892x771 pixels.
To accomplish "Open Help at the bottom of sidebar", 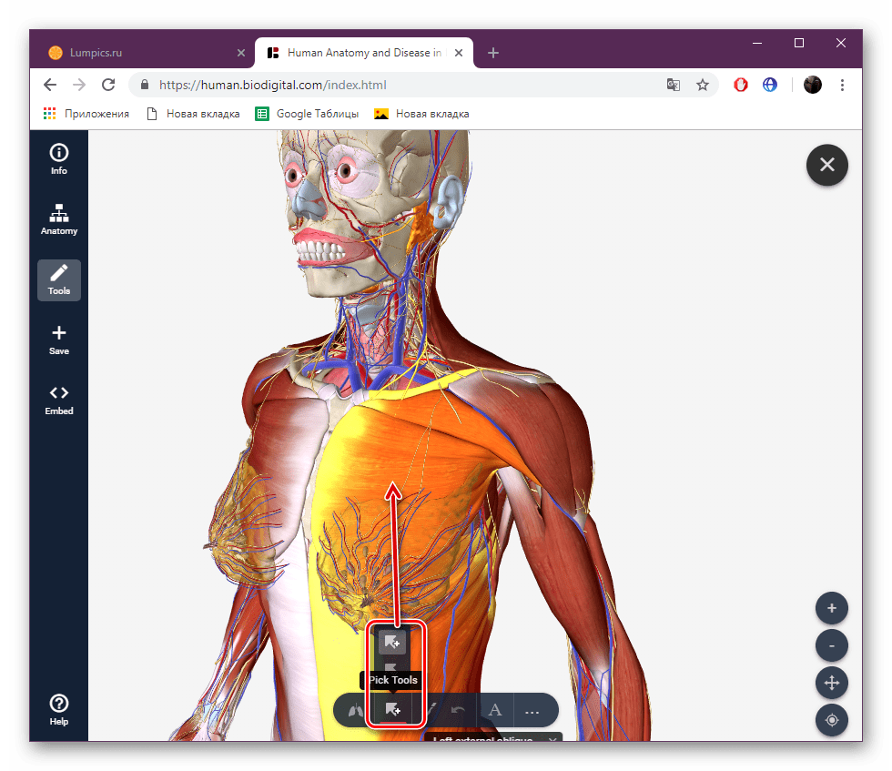I will pos(58,708).
